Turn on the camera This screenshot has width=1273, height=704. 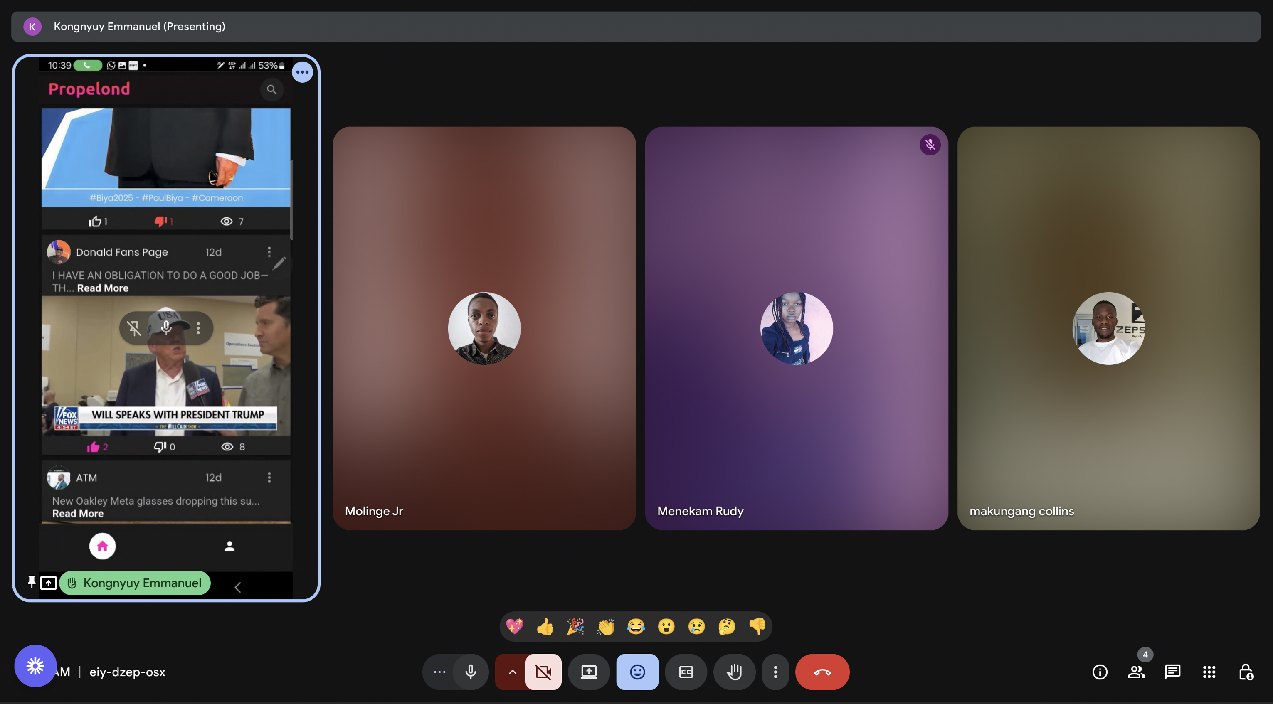click(543, 672)
